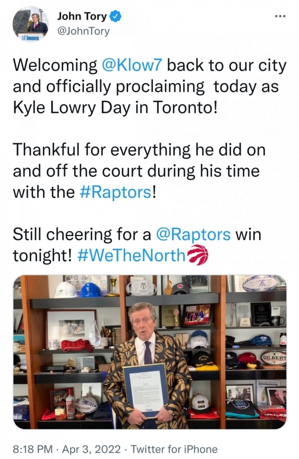Screen dimensions: 299x459
Task: Click the Twitter for iPhone source label
Action: (174, 449)
